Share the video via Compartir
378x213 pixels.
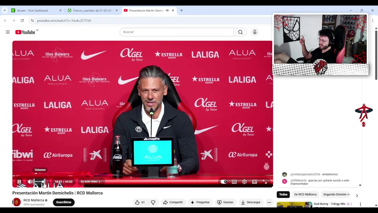pyautogui.click(x=173, y=202)
